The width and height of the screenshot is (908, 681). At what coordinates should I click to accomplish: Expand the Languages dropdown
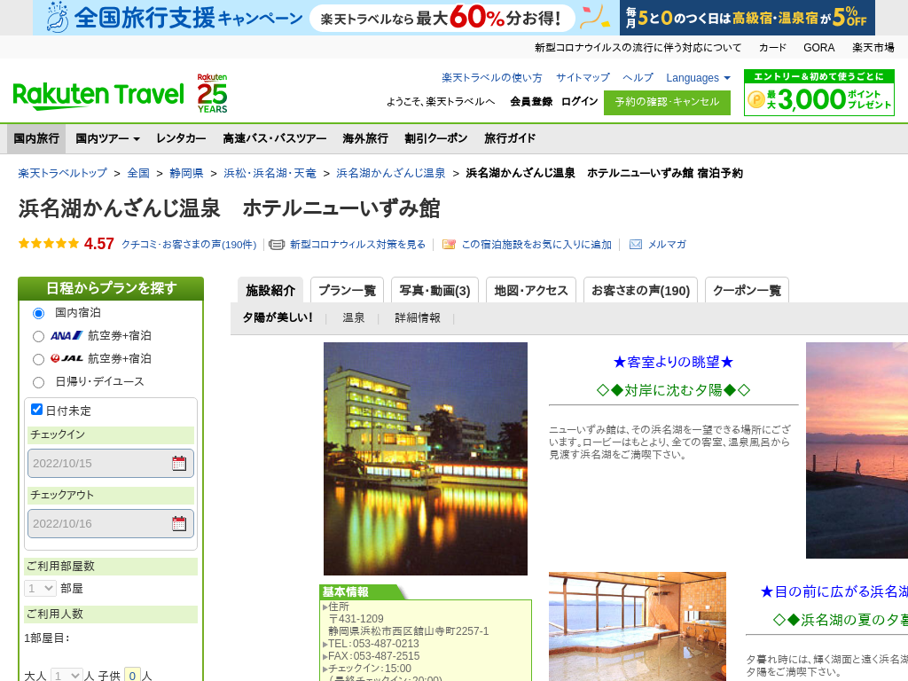tap(698, 78)
